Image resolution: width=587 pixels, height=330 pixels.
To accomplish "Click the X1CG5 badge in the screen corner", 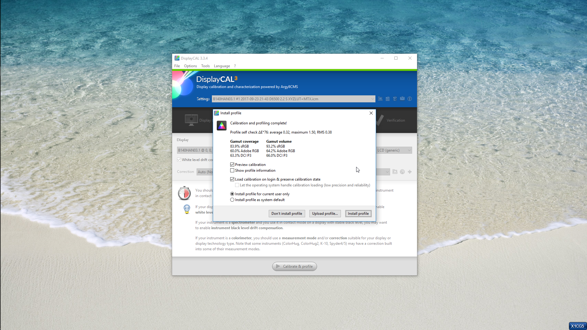I will coord(578,326).
